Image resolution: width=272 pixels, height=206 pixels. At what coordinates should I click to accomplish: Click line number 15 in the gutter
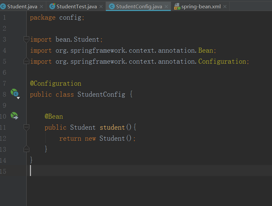pos(3,171)
